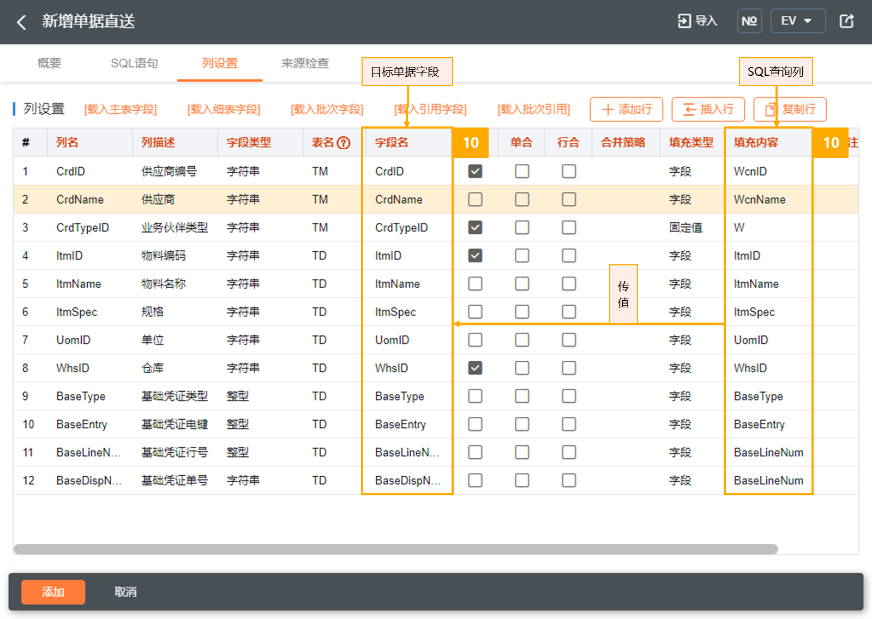This screenshot has width=872, height=619.
Task: Click the 表名 help question icon
Action: pos(344,143)
